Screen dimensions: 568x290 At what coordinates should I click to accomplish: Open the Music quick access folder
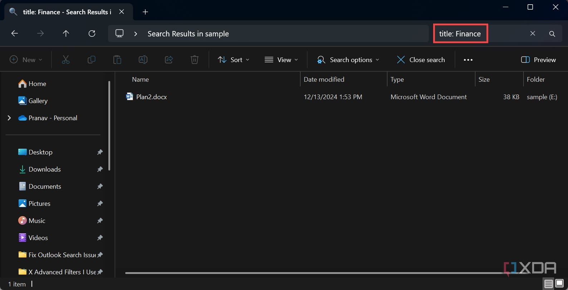(x=32, y=220)
